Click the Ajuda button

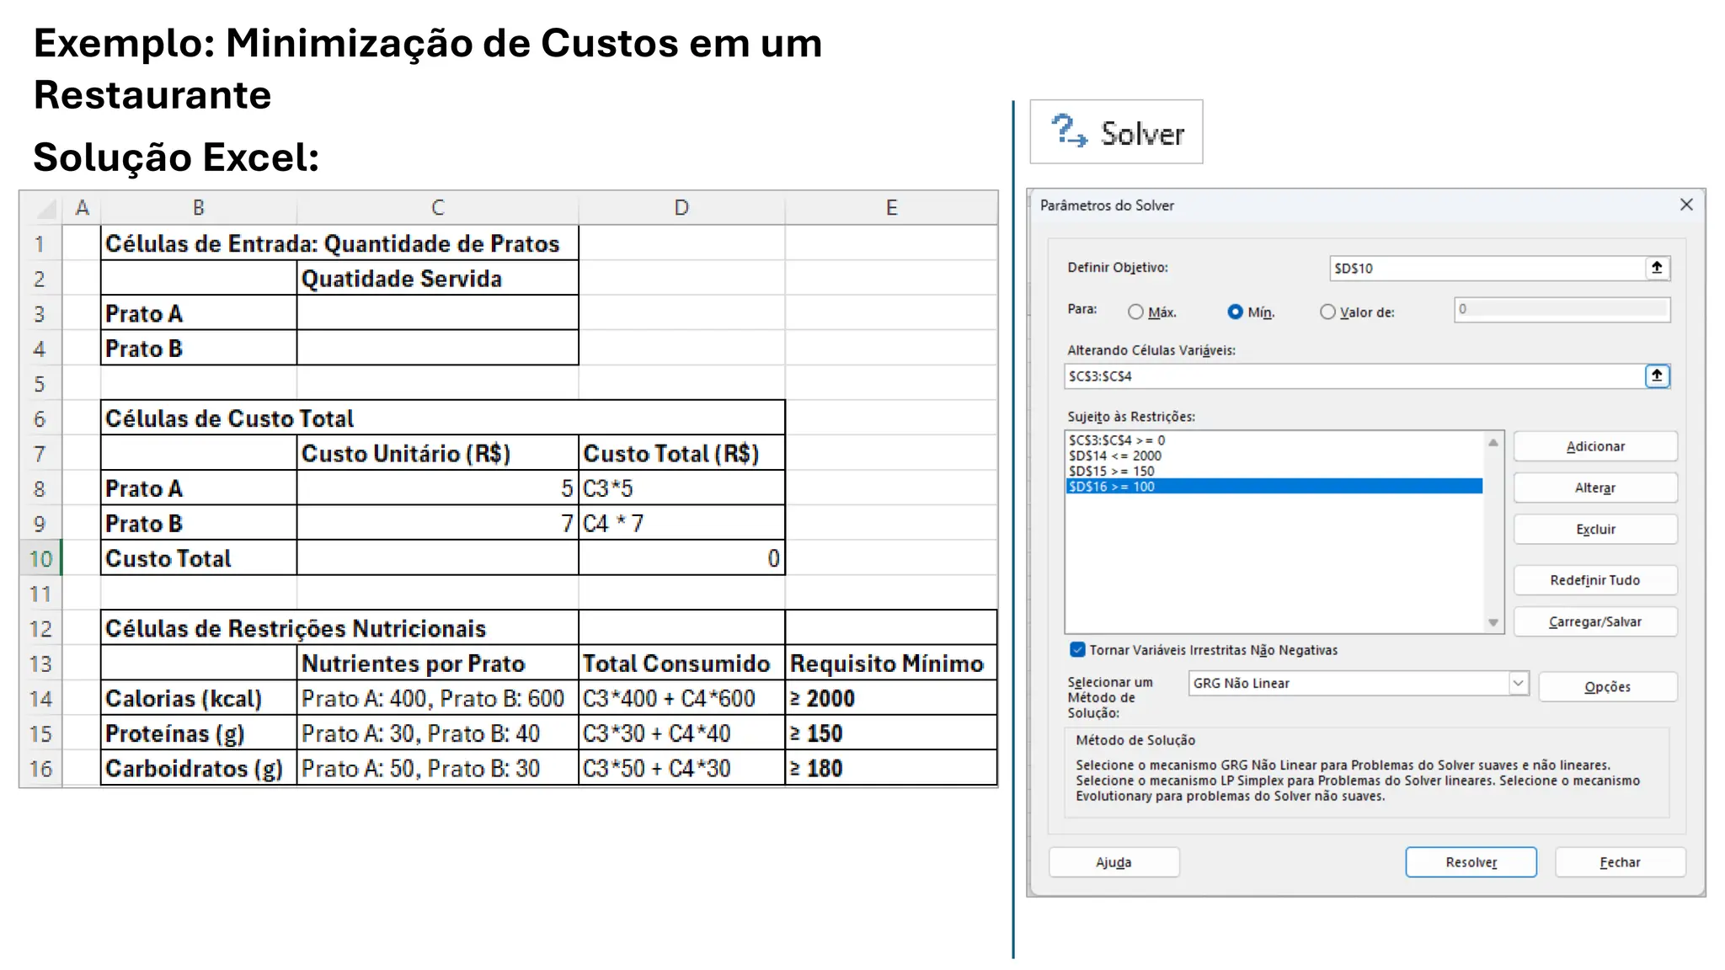[x=1114, y=862]
